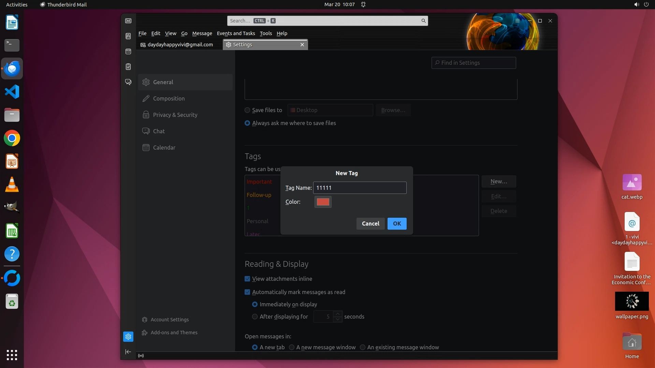Open the Tools menu
655x368 pixels.
265,33
